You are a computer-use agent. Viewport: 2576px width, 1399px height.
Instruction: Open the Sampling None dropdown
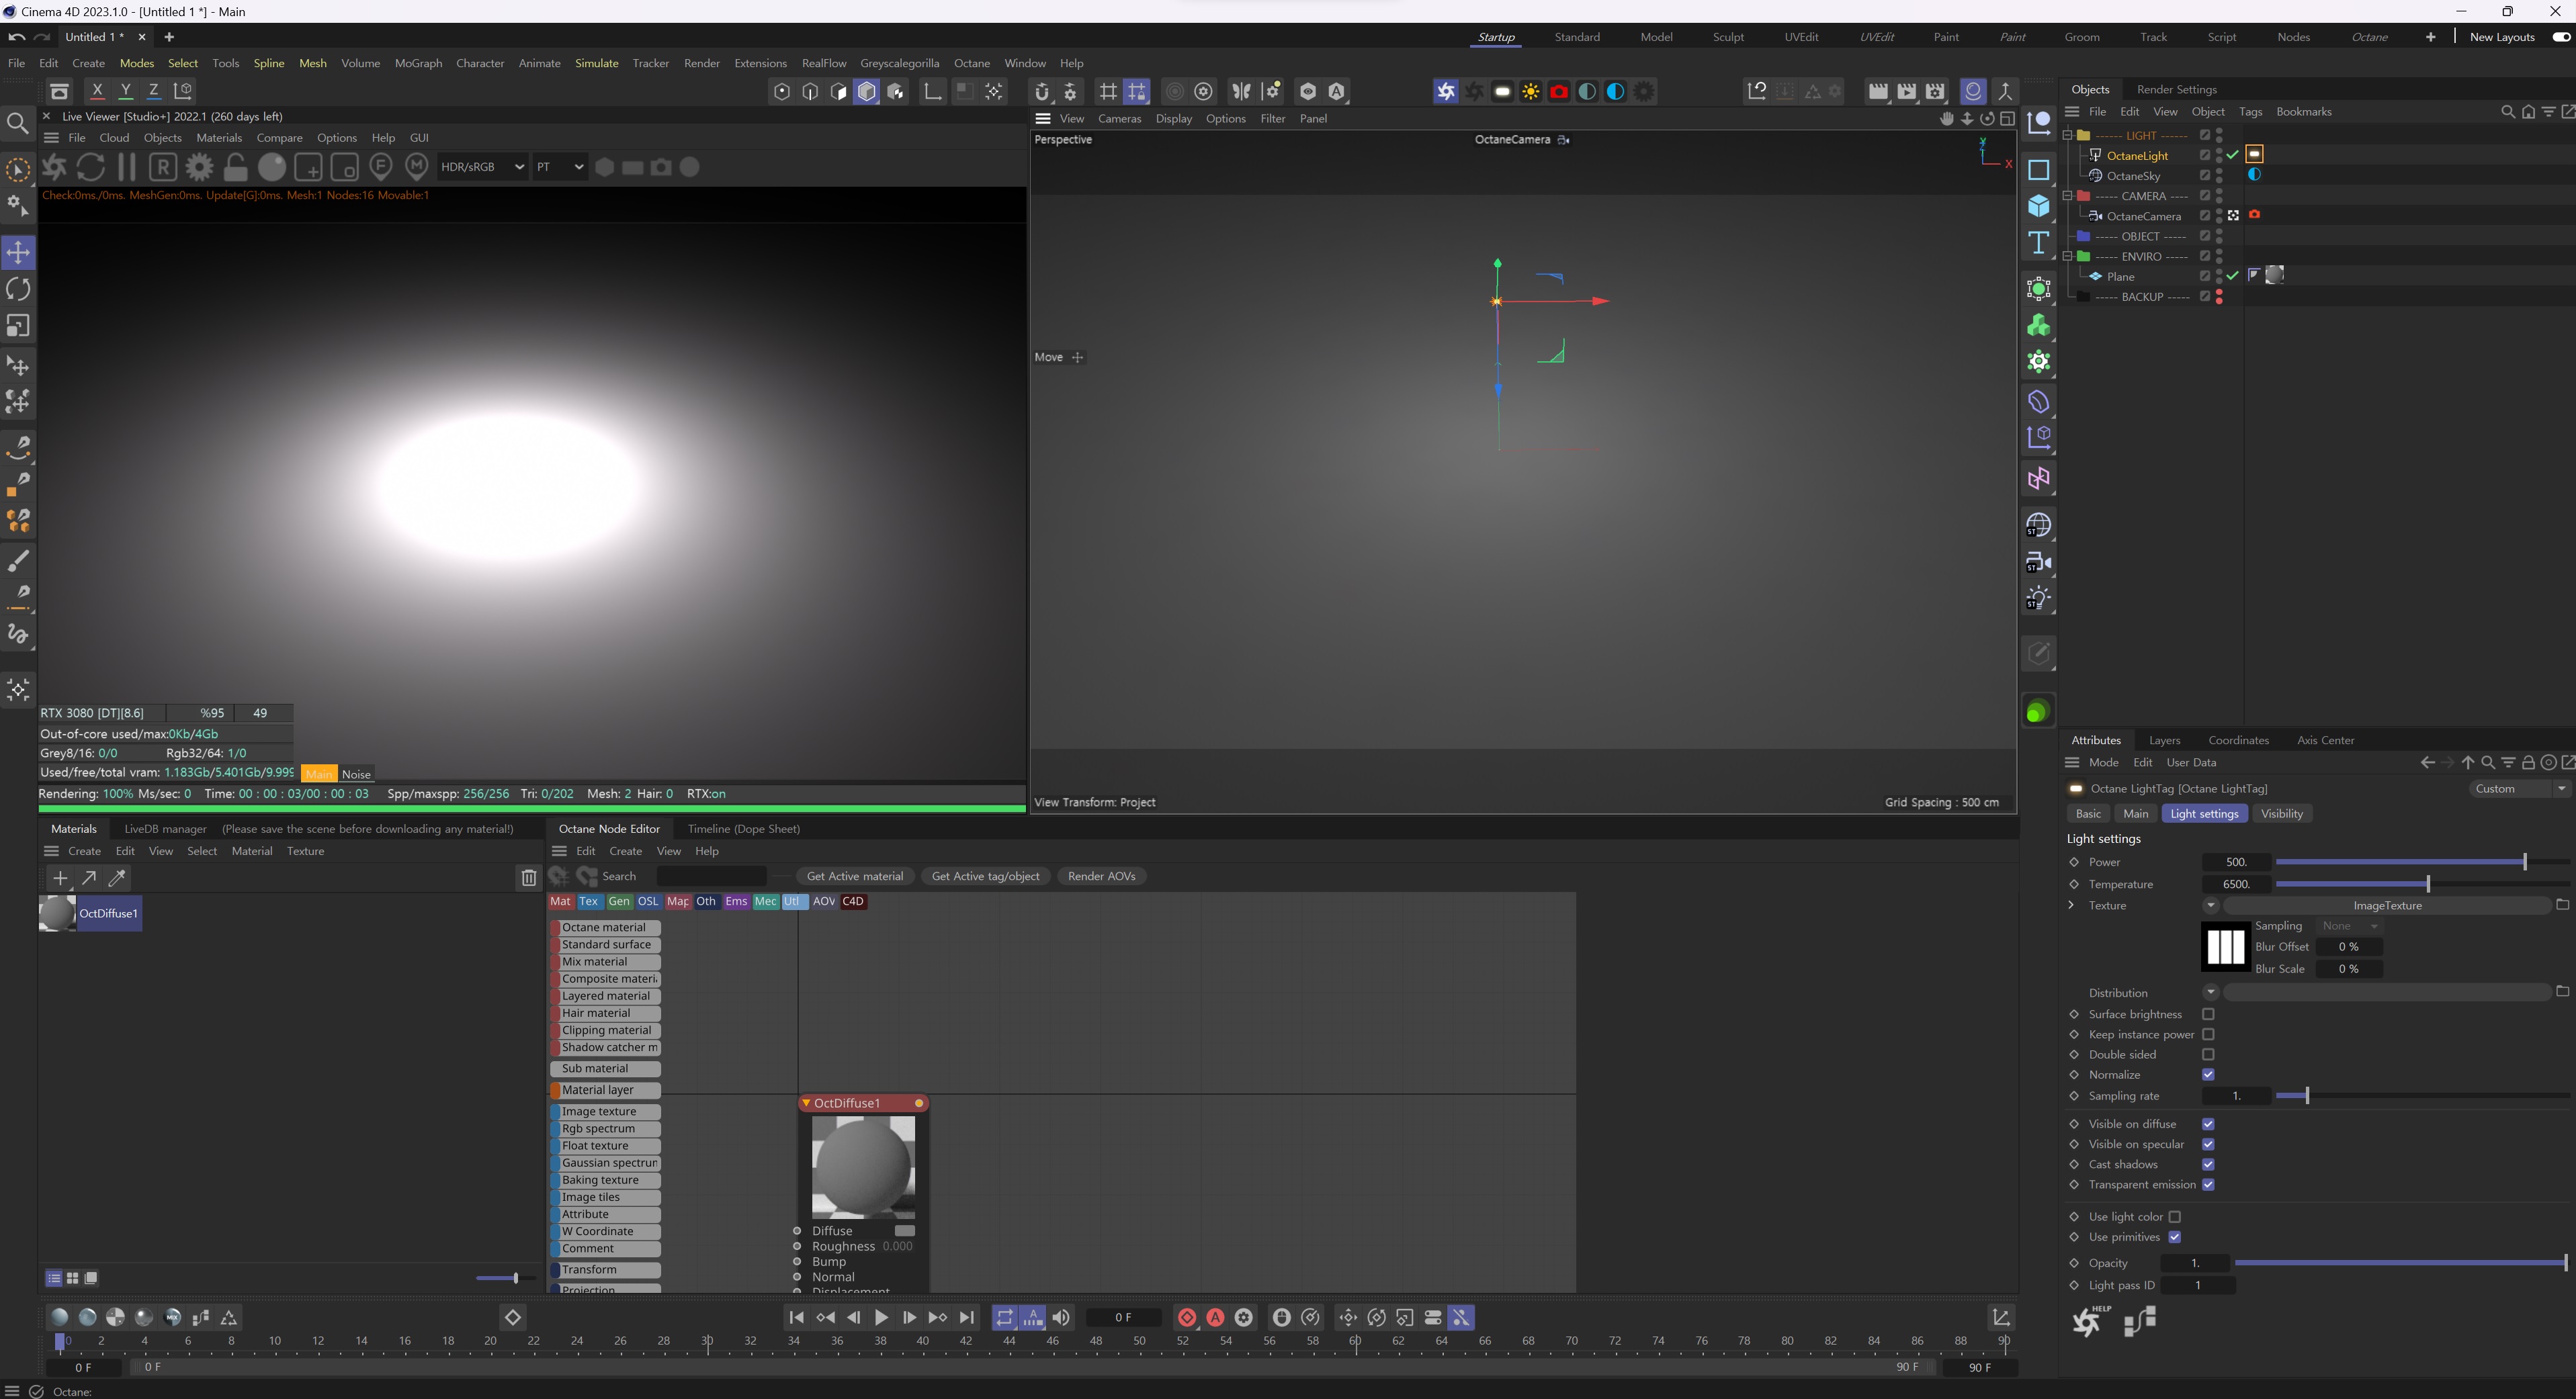[2350, 926]
